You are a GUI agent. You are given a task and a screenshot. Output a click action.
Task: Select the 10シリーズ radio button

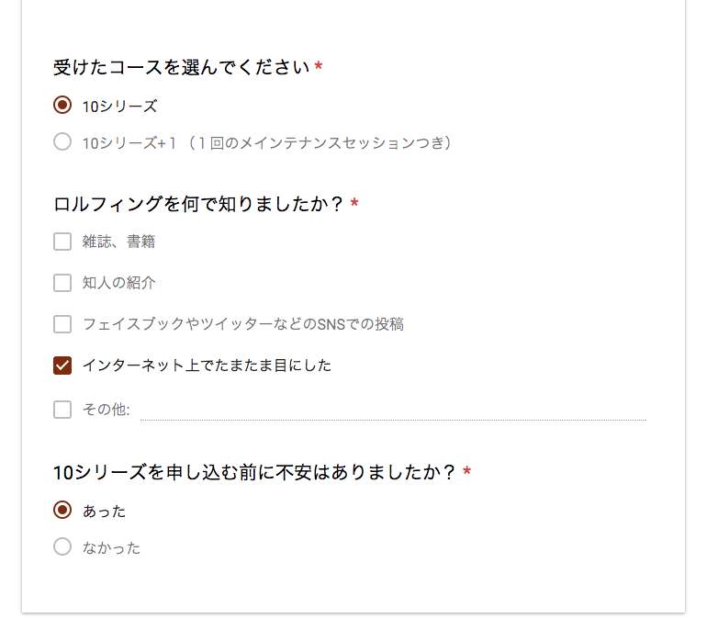62,105
